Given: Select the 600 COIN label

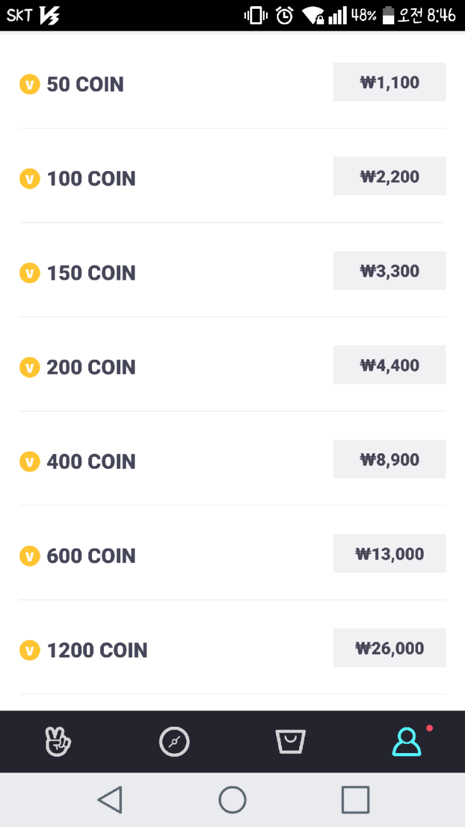Looking at the screenshot, I should point(91,556).
